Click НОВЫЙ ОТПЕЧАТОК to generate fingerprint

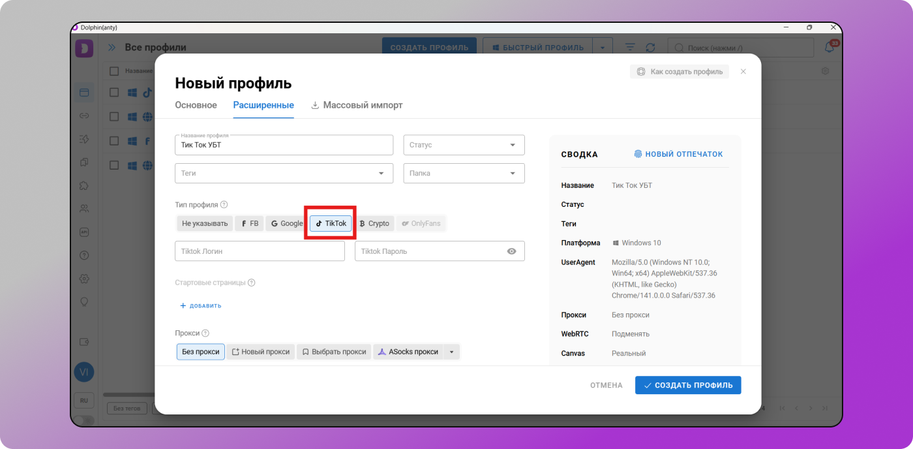(679, 154)
